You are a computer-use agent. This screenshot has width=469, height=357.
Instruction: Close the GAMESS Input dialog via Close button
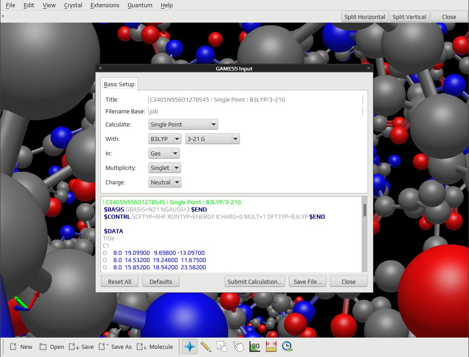[x=349, y=282]
